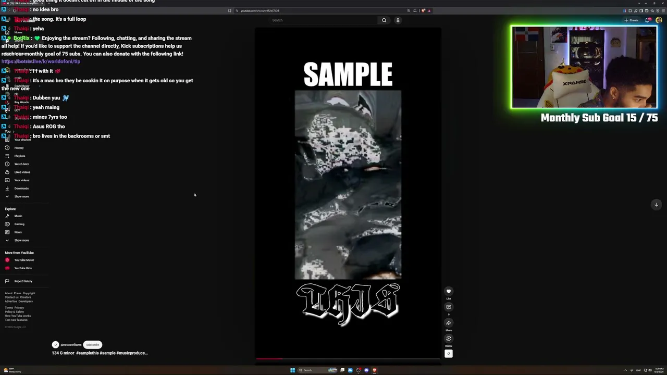Share this Short via the arrow icon

pyautogui.click(x=448, y=323)
